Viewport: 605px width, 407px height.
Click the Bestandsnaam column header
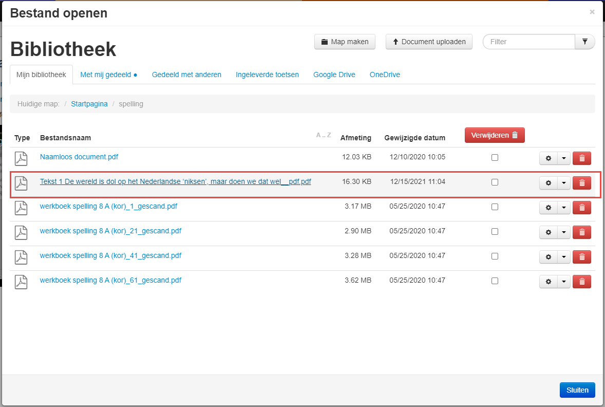coord(66,138)
